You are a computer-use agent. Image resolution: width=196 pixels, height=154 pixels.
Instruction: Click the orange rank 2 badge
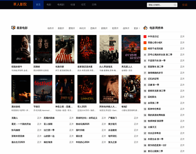[145, 43]
